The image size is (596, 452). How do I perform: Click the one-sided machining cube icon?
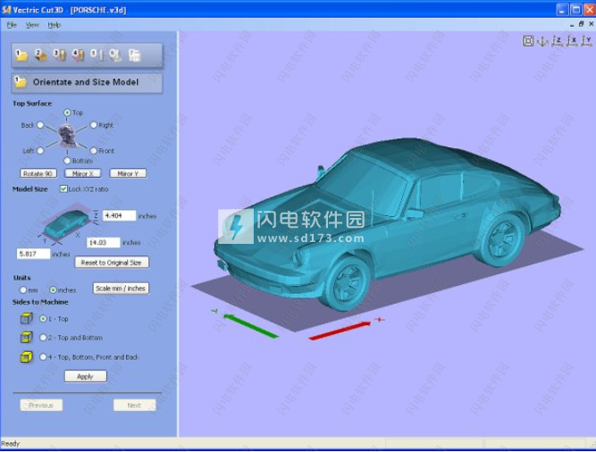[26, 318]
